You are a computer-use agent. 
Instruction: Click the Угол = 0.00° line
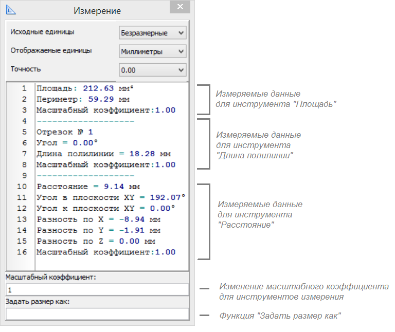[67, 143]
